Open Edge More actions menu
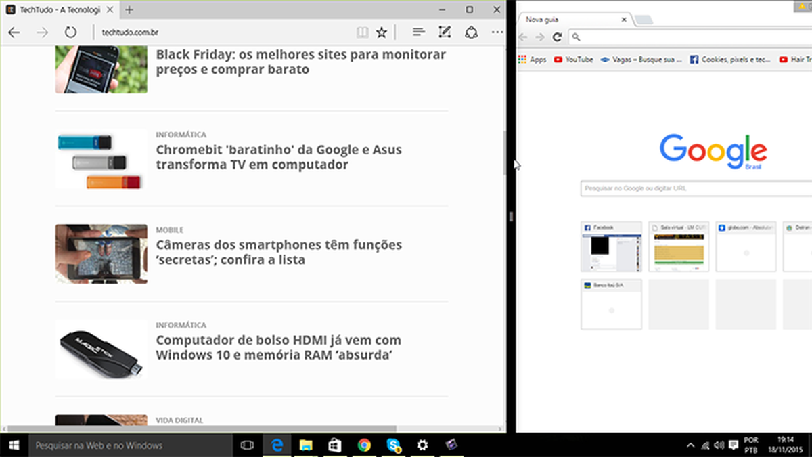The width and height of the screenshot is (812, 457). [x=497, y=32]
